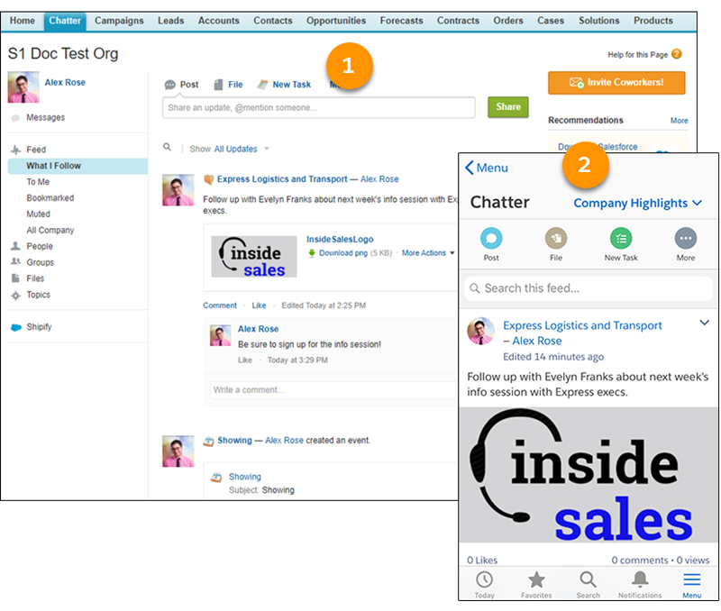
Task: Click the Comment link under post
Action: coord(220,305)
